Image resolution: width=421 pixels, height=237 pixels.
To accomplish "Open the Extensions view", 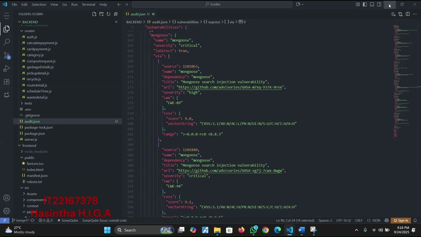I will pyautogui.click(x=7, y=82).
